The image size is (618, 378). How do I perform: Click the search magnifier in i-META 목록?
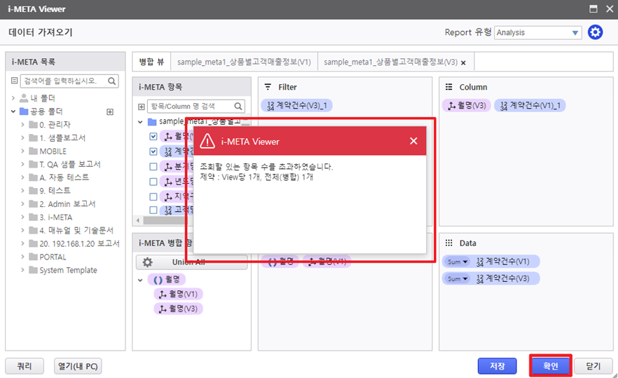coord(112,81)
